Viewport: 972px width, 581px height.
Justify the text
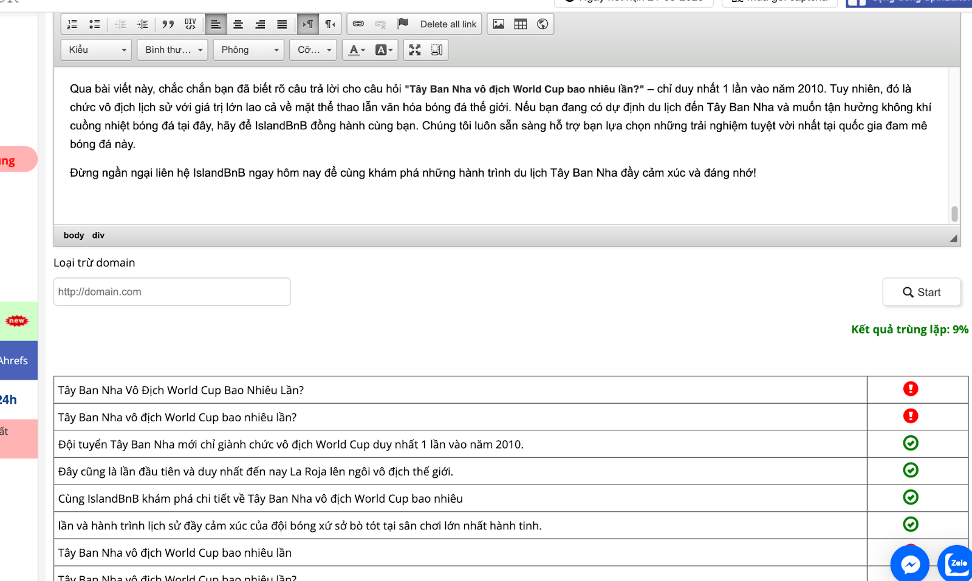[x=282, y=24]
